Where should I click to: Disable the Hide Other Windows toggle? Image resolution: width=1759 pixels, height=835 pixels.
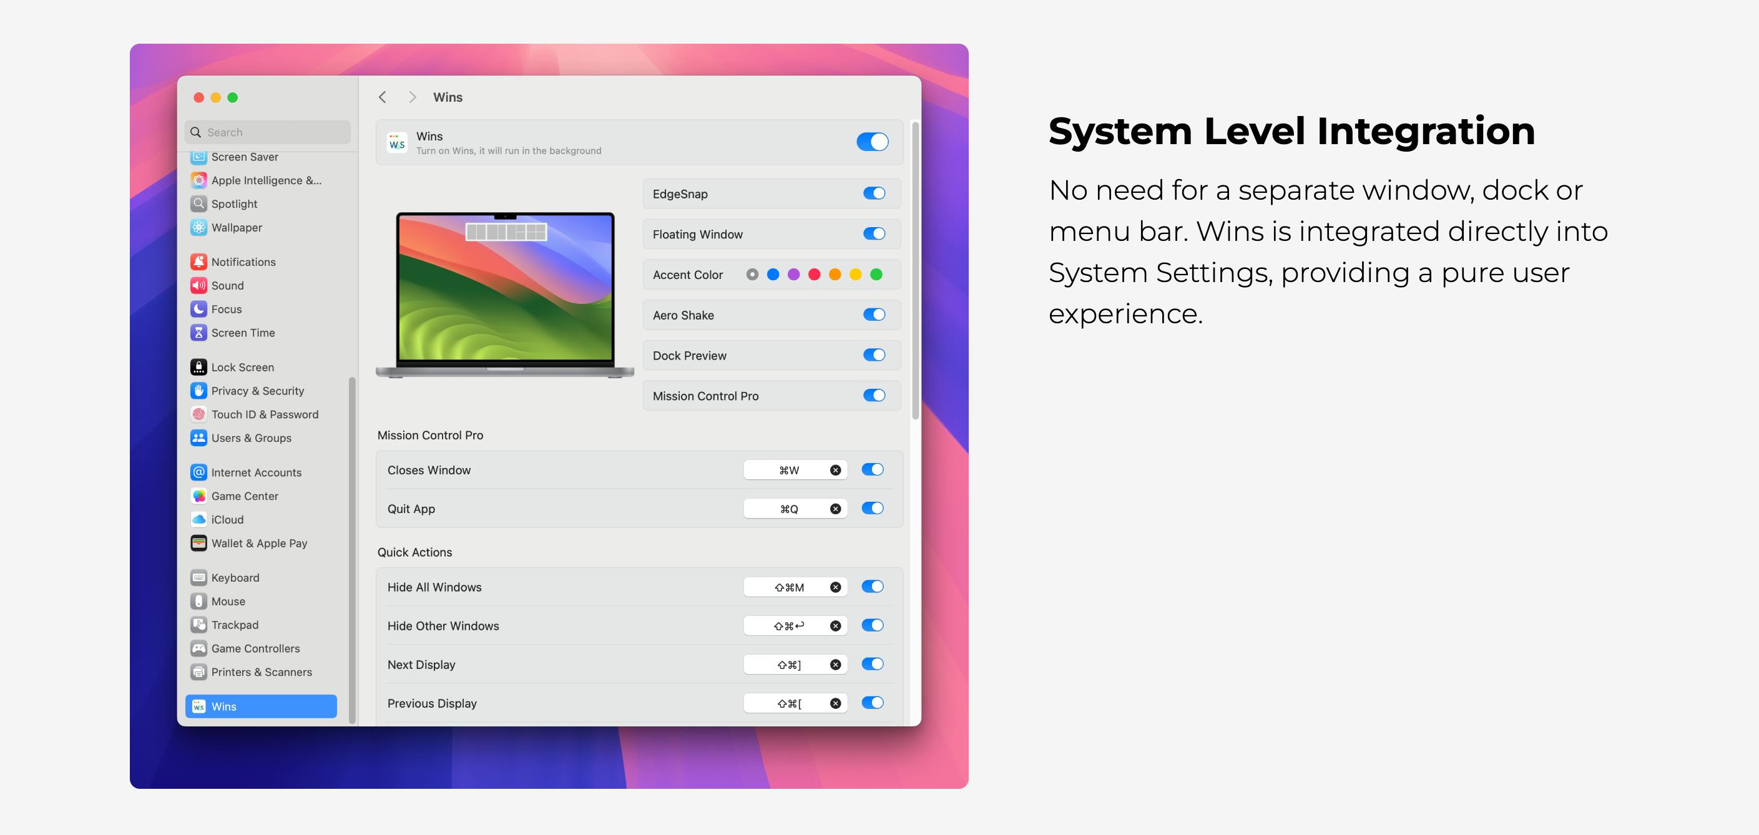tap(873, 625)
